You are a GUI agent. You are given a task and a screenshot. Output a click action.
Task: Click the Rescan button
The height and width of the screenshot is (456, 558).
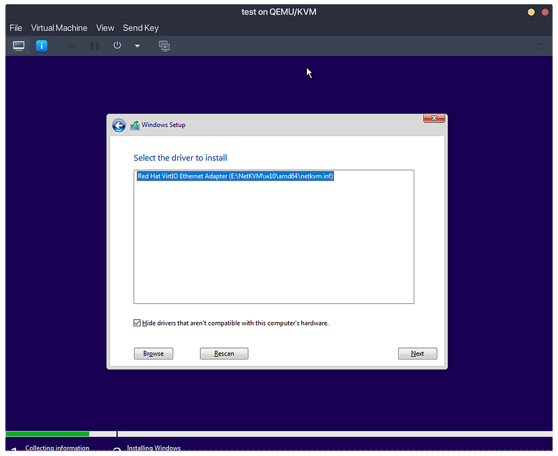[224, 354]
